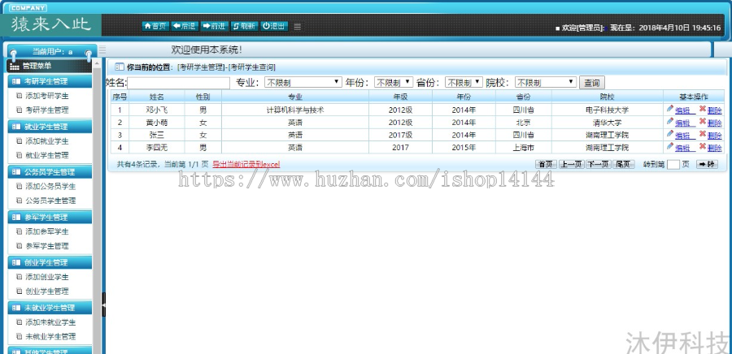Click the 编辑 link for 邓小飞
732x354 pixels.
click(x=686, y=110)
